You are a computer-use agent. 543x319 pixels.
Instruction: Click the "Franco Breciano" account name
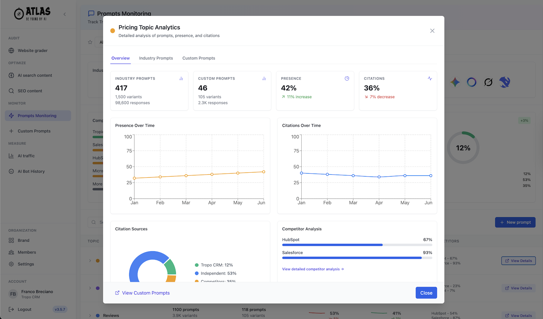37,292
